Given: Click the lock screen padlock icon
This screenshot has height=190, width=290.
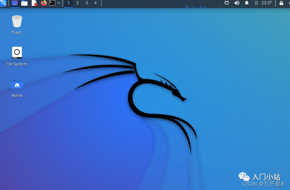Looking at the screenshot, I should click(x=281, y=3).
